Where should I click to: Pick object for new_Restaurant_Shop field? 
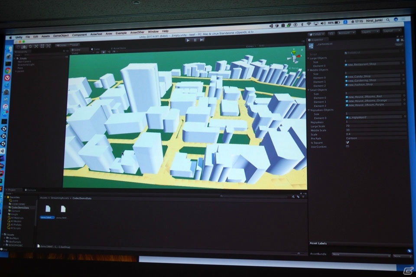pos(403,63)
